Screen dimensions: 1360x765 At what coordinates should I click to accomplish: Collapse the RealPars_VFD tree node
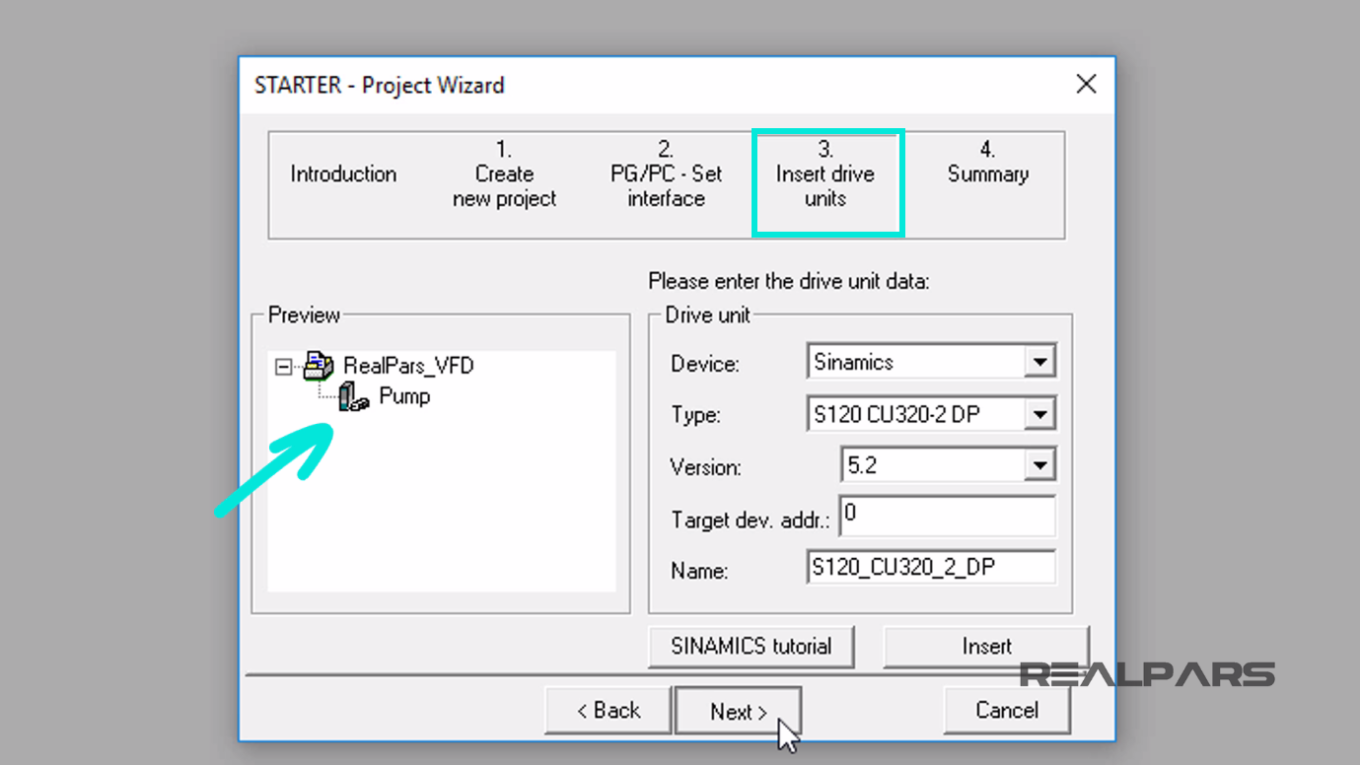pos(284,367)
